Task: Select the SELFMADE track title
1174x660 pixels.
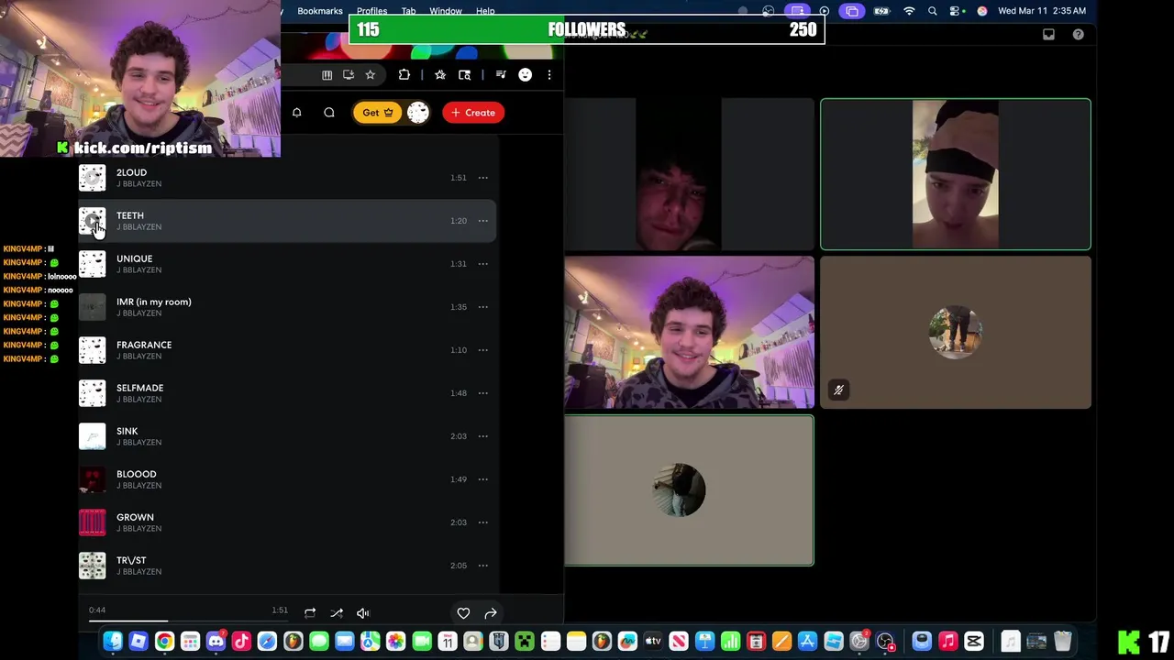Action: pos(139,388)
